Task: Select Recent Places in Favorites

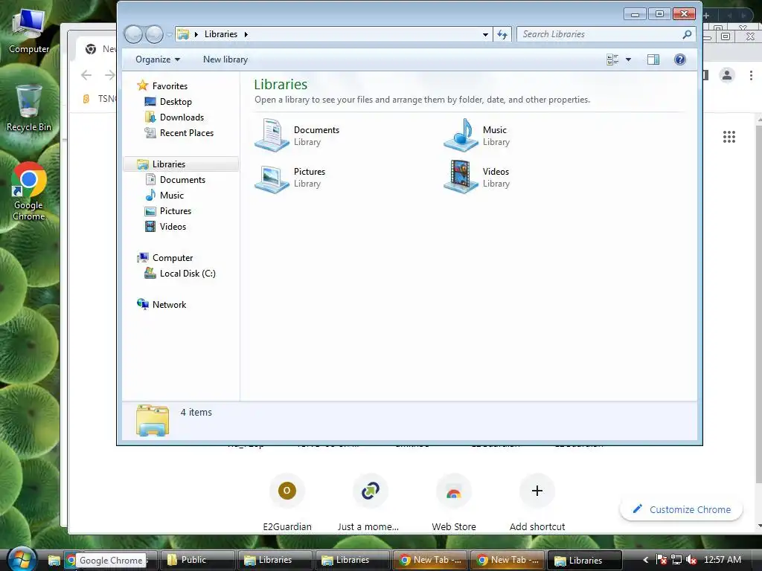Action: click(x=186, y=132)
